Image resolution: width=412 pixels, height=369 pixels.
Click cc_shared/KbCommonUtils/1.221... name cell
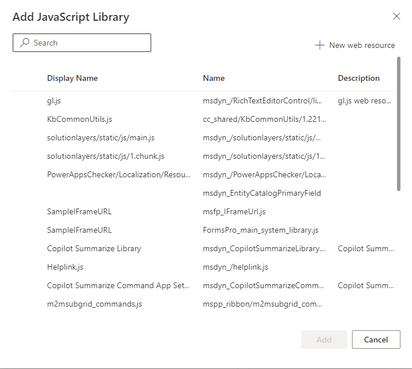(x=264, y=119)
